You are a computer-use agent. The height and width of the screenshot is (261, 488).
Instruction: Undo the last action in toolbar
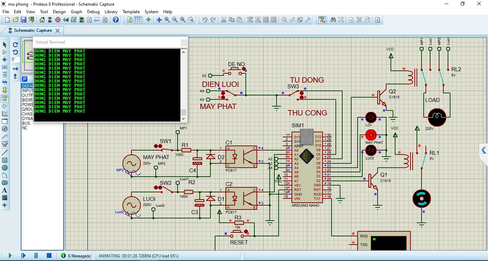pyautogui.click(x=205, y=20)
